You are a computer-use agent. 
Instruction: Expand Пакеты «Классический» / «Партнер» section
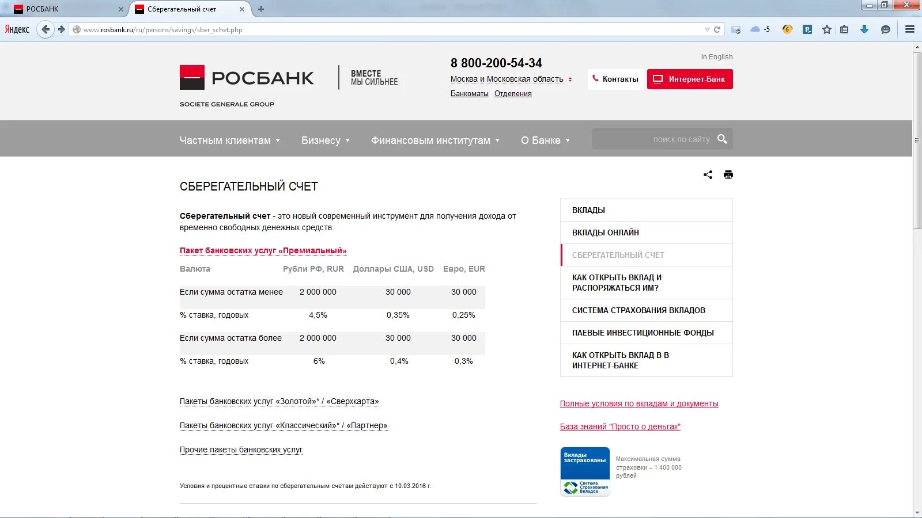click(284, 426)
